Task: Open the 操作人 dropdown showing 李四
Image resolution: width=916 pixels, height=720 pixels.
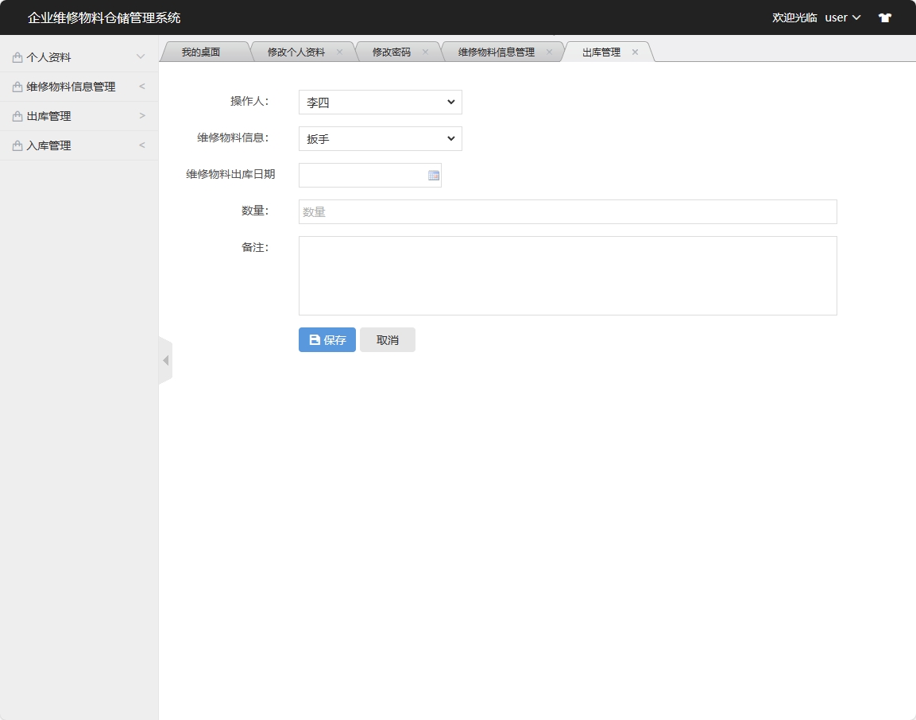Action: [x=380, y=102]
